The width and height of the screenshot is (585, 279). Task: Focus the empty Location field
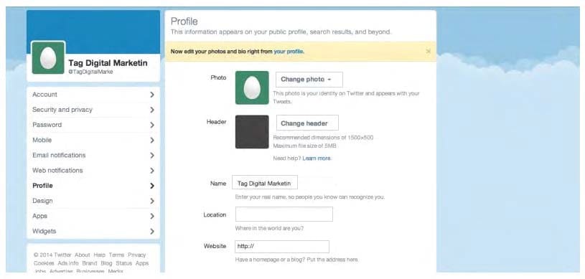point(284,214)
